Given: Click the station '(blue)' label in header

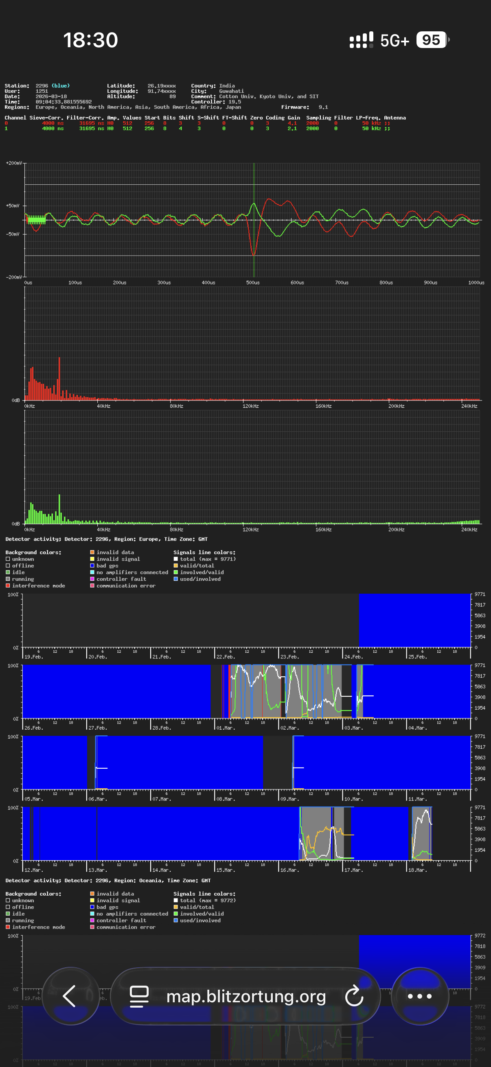Looking at the screenshot, I should (x=61, y=86).
